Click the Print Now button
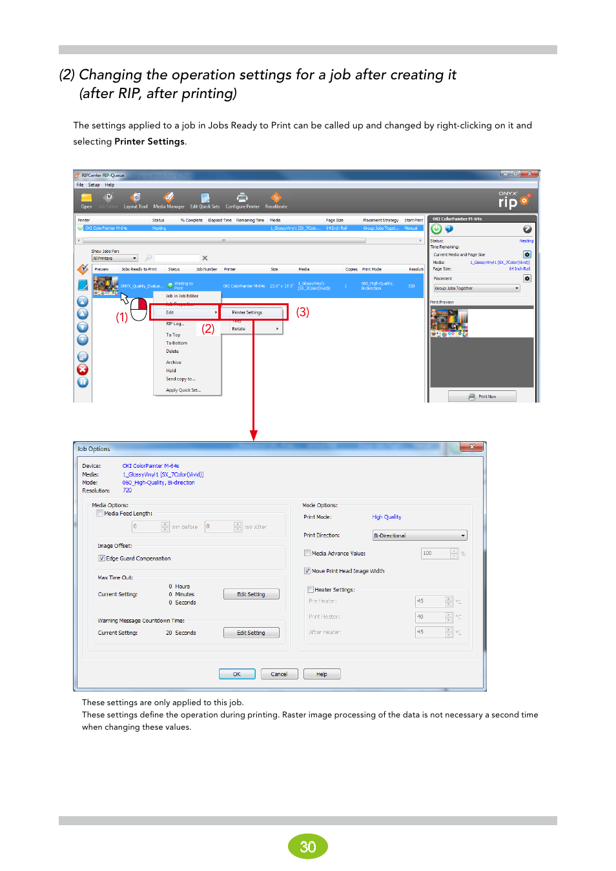 [x=482, y=397]
